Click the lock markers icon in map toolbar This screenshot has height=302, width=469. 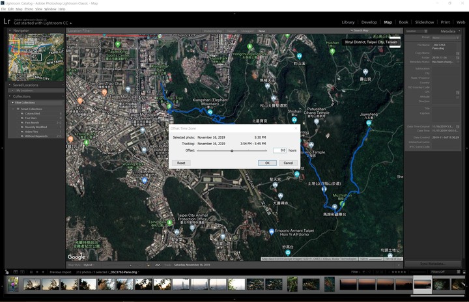(x=148, y=265)
